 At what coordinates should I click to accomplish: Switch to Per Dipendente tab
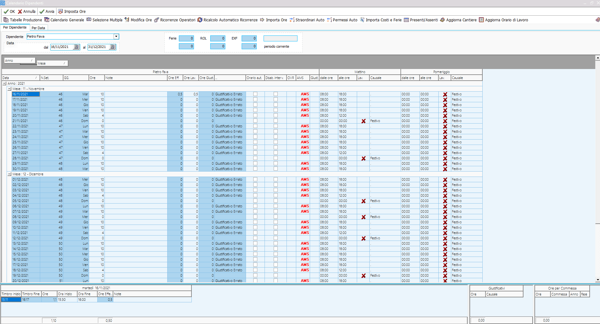[x=15, y=27]
